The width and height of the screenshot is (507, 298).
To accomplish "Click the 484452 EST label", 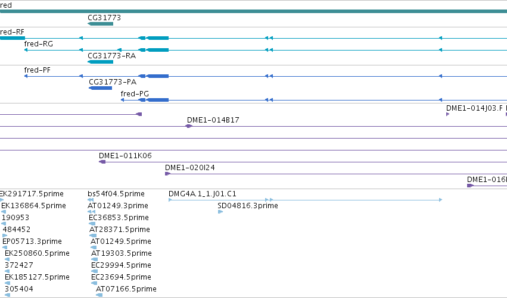I will click(16, 230).
